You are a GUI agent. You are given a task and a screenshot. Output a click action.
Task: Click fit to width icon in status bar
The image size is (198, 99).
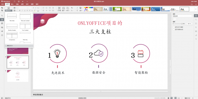click(x=179, y=98)
